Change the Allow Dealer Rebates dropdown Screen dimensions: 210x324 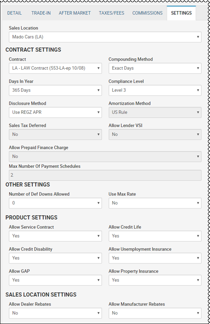coord(55,313)
